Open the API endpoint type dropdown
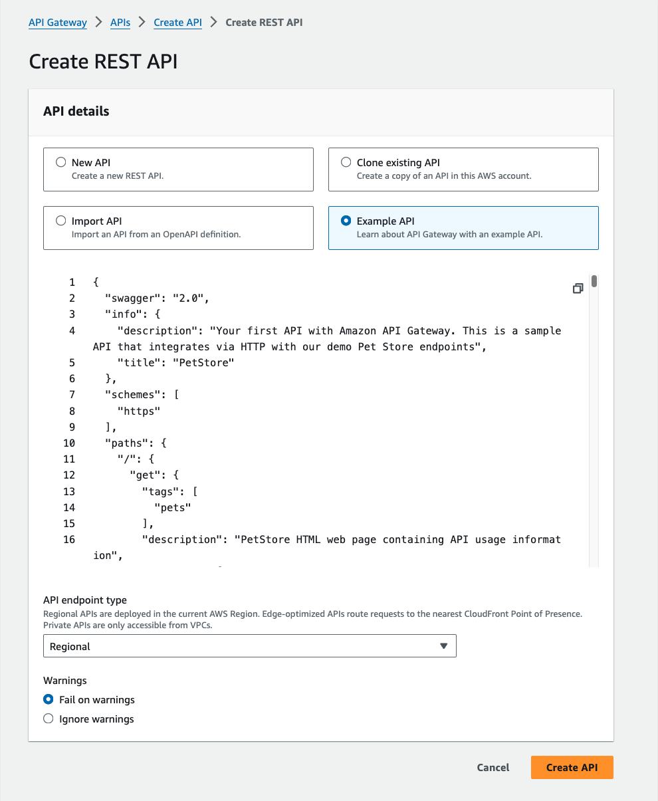The image size is (658, 801). [x=249, y=645]
